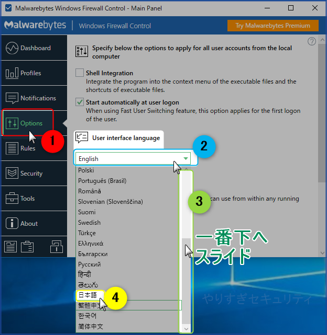Image resolution: width=327 pixels, height=335 pixels.
Task: Click the Malwarebytes logo
Action: pyautogui.click(x=35, y=25)
